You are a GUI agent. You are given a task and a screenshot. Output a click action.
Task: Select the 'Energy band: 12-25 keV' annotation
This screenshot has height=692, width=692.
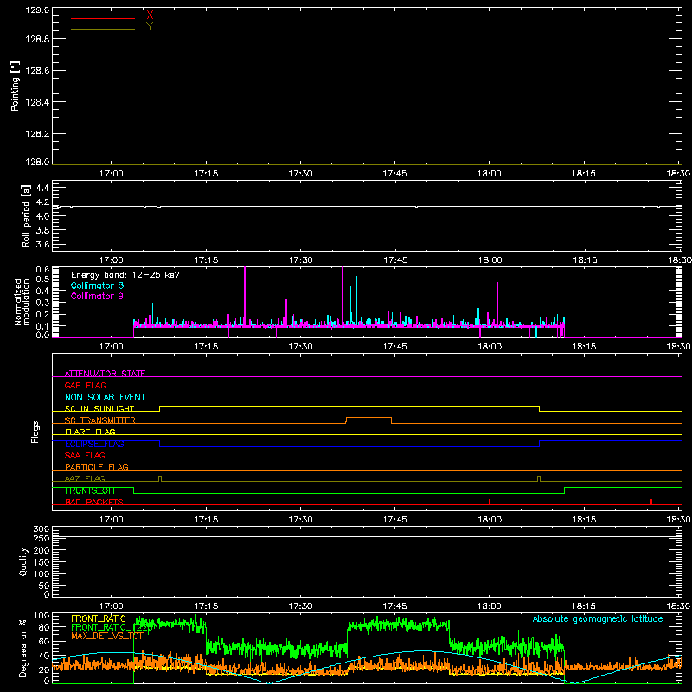[x=125, y=275]
